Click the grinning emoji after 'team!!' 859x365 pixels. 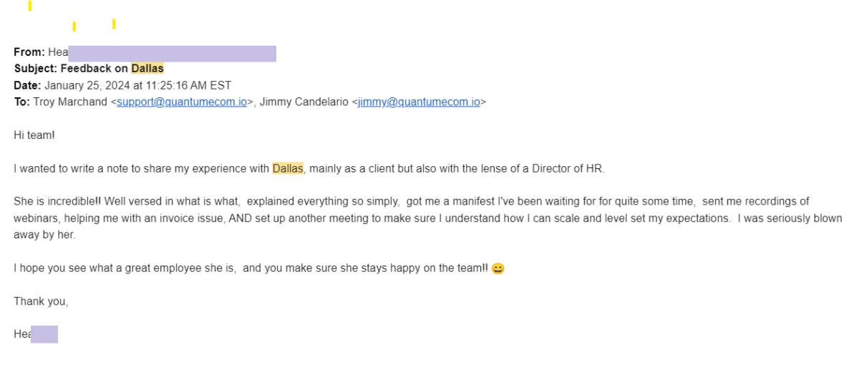[x=498, y=269]
